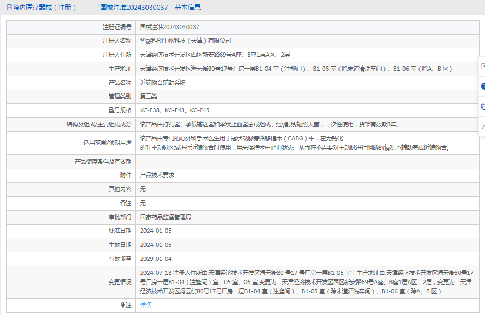Click the 适用范围/预期用途 row label

coord(108,143)
